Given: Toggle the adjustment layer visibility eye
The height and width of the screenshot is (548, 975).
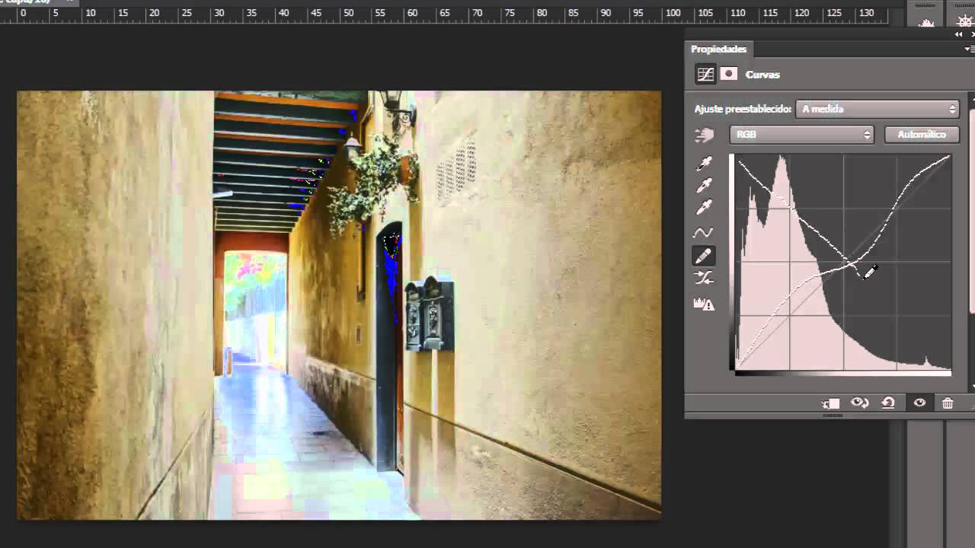Looking at the screenshot, I should 919,403.
